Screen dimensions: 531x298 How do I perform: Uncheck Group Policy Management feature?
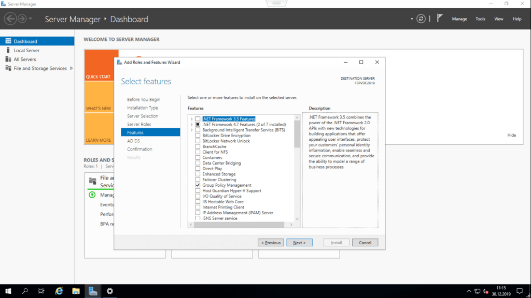198,185
